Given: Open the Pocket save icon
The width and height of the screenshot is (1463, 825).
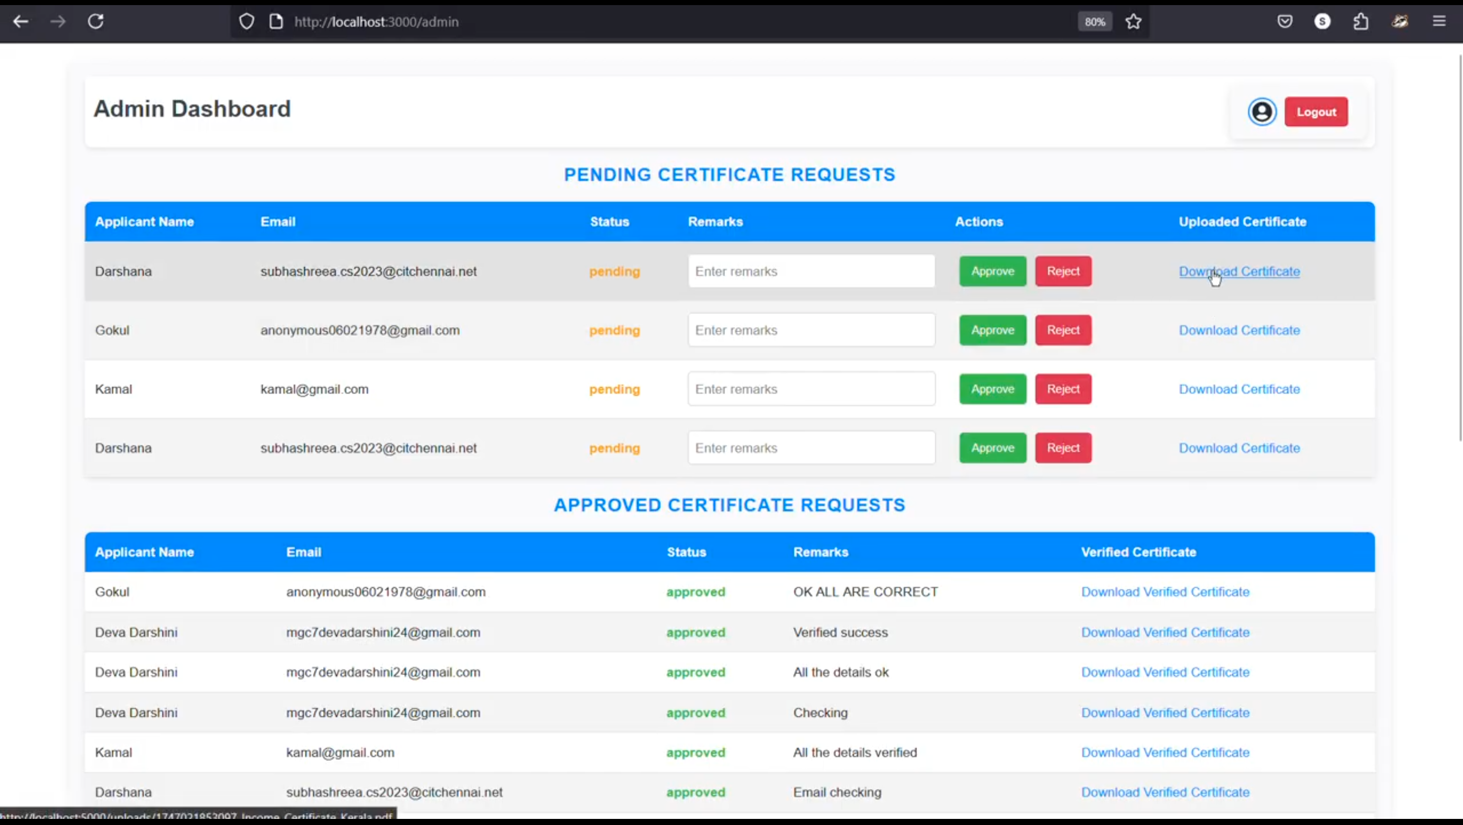Looking at the screenshot, I should pos(1285,21).
